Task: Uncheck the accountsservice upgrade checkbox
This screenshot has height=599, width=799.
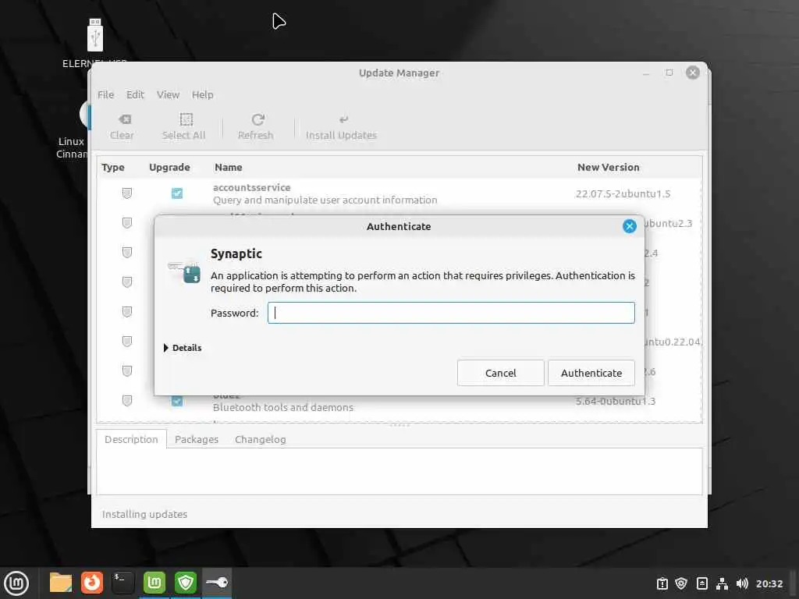Action: (x=177, y=193)
